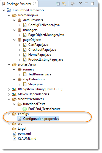This screenshot has width=102, height=153.
Task: Expand the JRE System Library node
Action: 9,89
